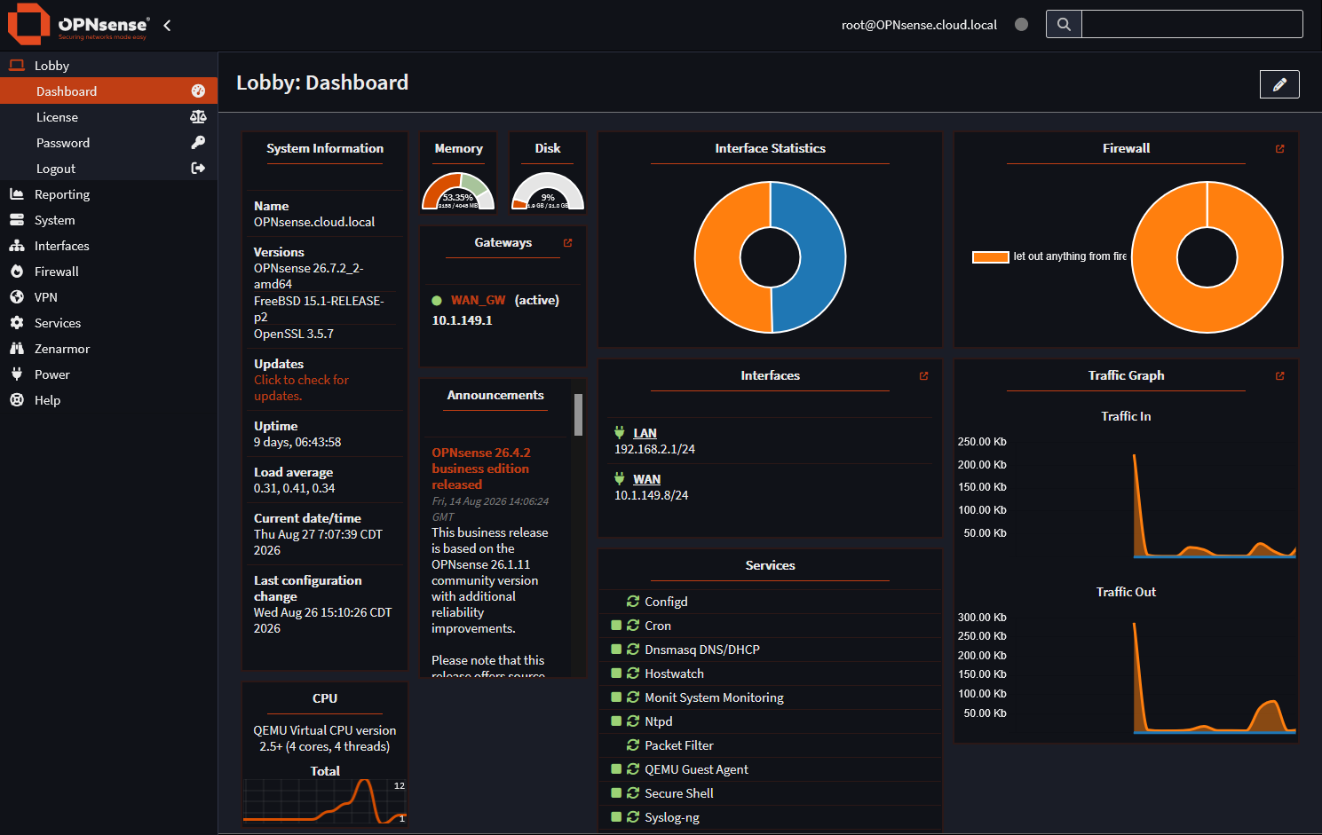The width and height of the screenshot is (1322, 835).
Task: Click the Zenarmor binoculars icon
Action: click(16, 349)
